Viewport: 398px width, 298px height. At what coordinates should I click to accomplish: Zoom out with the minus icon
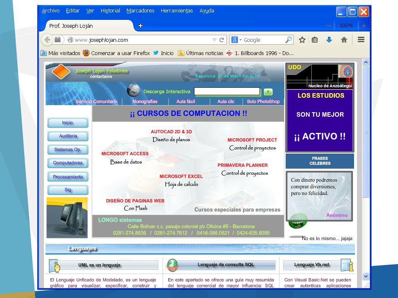[x=329, y=25]
